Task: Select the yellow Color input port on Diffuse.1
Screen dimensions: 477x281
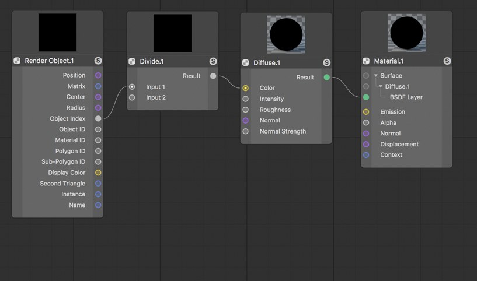Action: [245, 88]
